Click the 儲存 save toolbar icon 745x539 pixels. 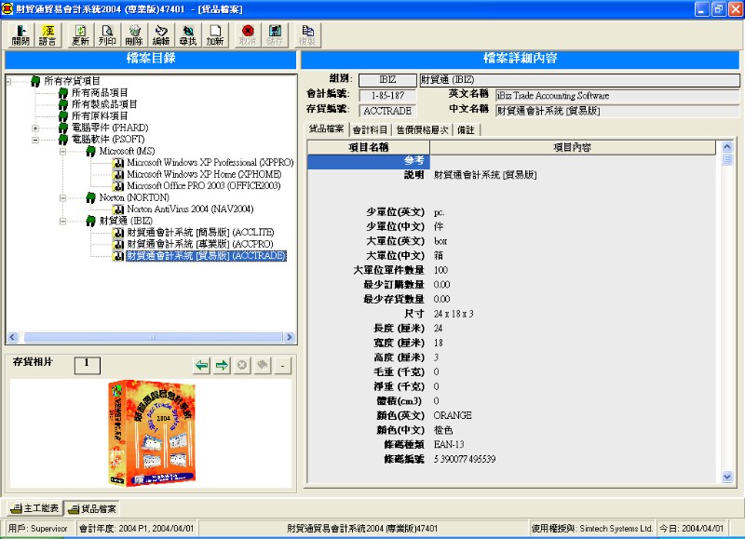(275, 35)
